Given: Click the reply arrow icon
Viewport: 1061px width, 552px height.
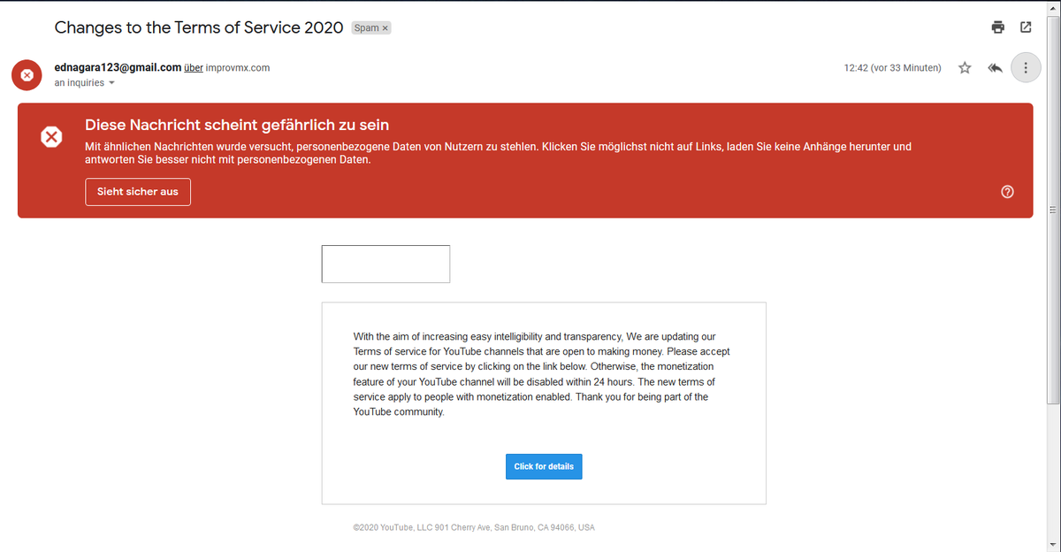Looking at the screenshot, I should (994, 67).
